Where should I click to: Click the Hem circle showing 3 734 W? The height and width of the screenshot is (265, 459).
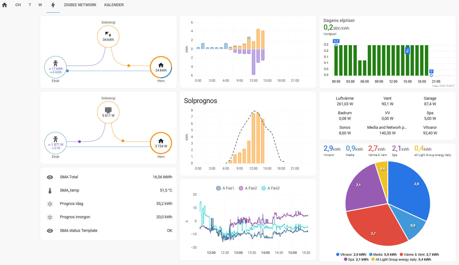coord(161,143)
